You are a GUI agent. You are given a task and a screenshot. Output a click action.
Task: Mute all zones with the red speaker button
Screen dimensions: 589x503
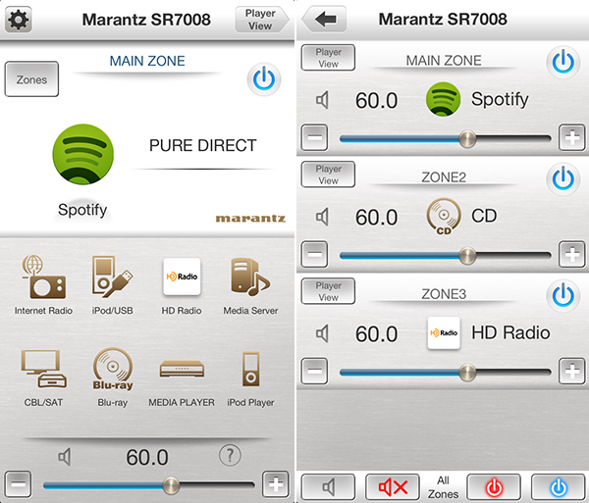[393, 487]
